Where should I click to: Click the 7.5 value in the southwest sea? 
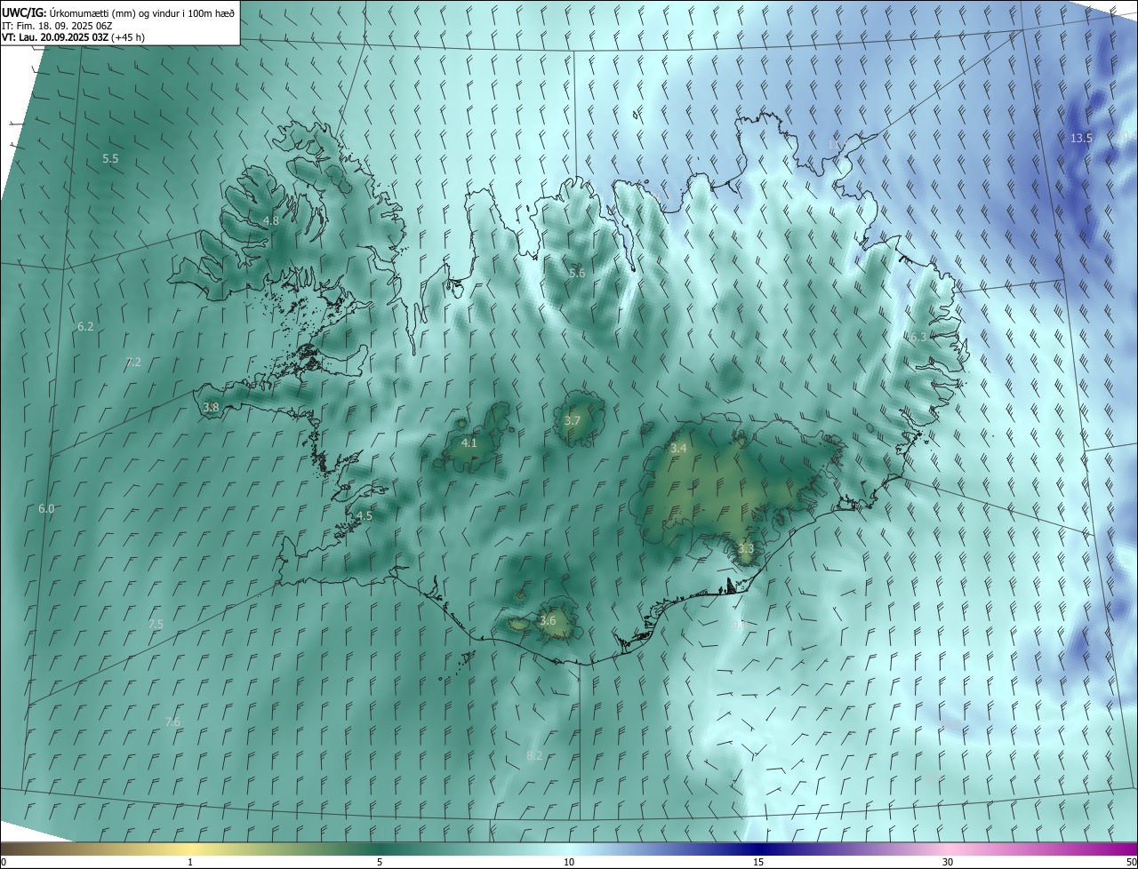click(156, 625)
